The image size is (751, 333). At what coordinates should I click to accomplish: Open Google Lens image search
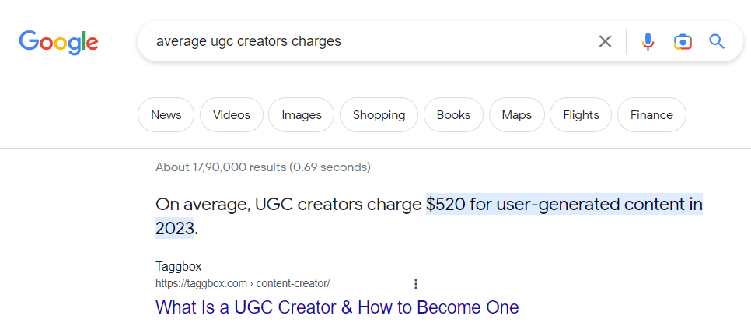pyautogui.click(x=683, y=41)
